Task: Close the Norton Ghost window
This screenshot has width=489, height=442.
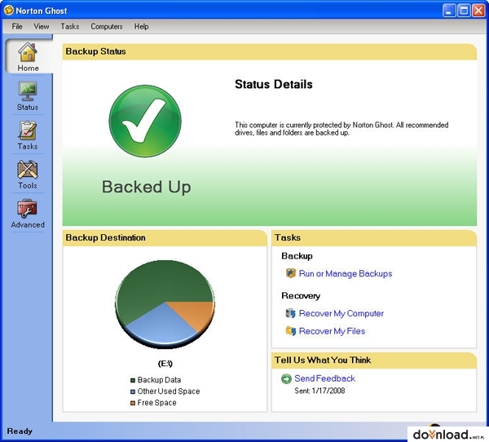Action: coord(478,11)
